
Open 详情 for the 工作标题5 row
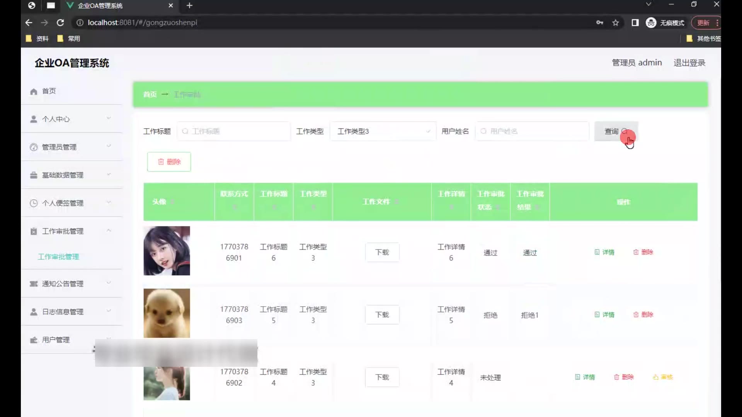[x=604, y=315]
